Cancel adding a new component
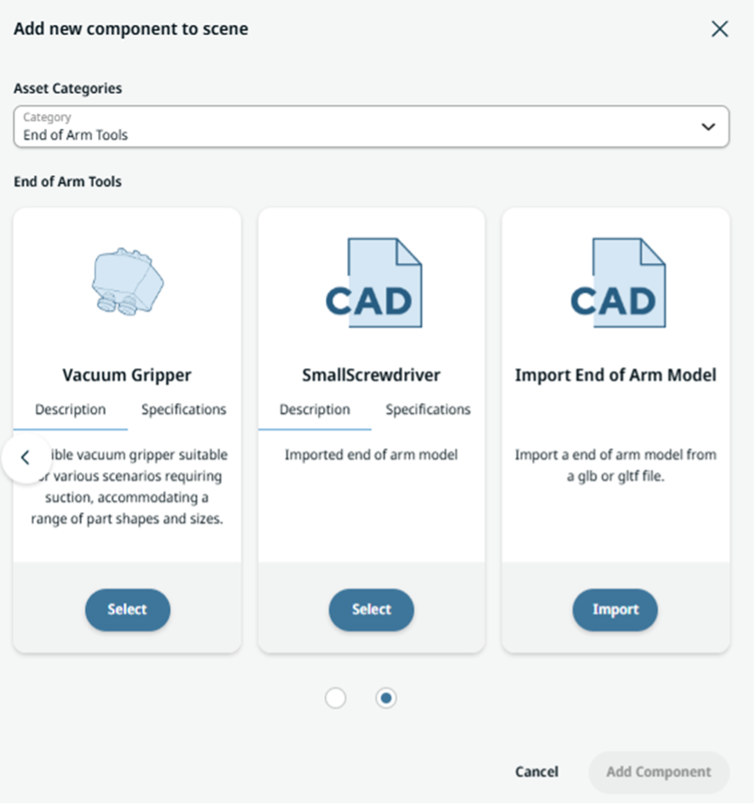Image resolution: width=756 pixels, height=805 pixels. pyautogui.click(x=537, y=772)
